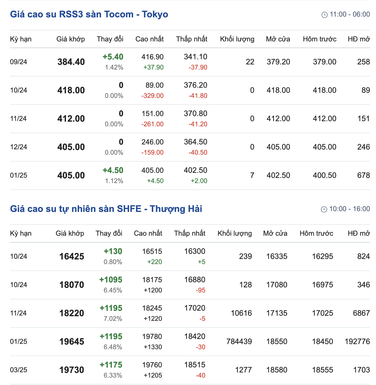Click the volume value 10616
Viewport: 376px width, 385px height.
coord(241,313)
